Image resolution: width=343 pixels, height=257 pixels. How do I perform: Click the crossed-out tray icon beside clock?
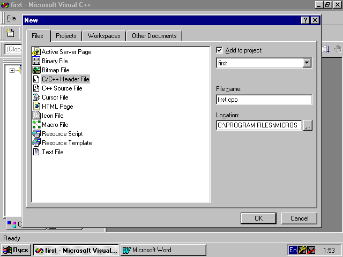click(311, 250)
